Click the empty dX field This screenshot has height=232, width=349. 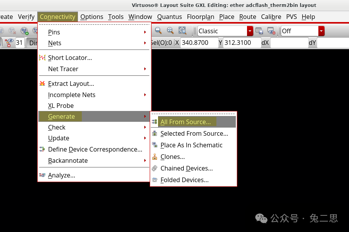coord(289,43)
